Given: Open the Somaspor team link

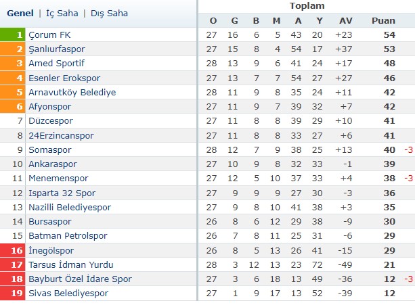Looking at the screenshot, I should click(x=51, y=149).
